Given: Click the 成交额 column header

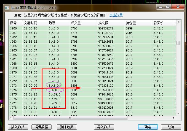Looking at the screenshot, I should [110, 23].
